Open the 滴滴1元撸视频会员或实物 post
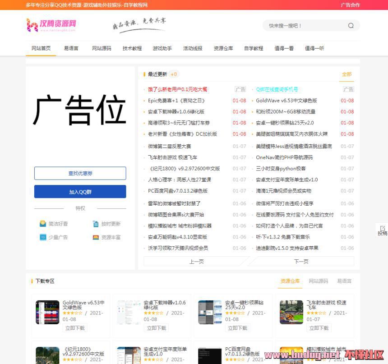 click(x=284, y=191)
